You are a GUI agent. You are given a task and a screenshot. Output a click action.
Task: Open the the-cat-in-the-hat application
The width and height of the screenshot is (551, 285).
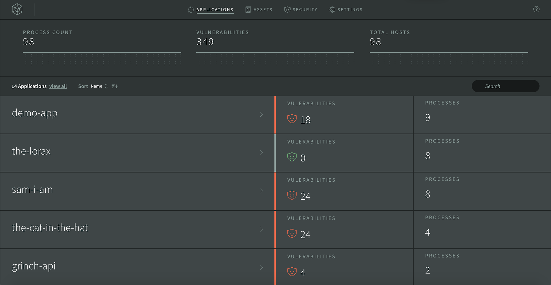click(50, 228)
